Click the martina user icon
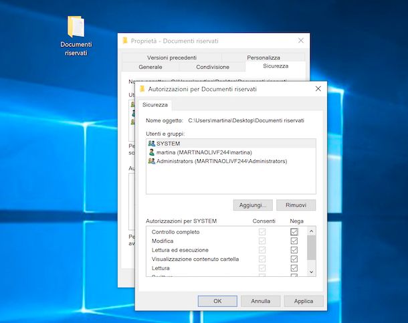408x323 pixels. click(x=151, y=152)
